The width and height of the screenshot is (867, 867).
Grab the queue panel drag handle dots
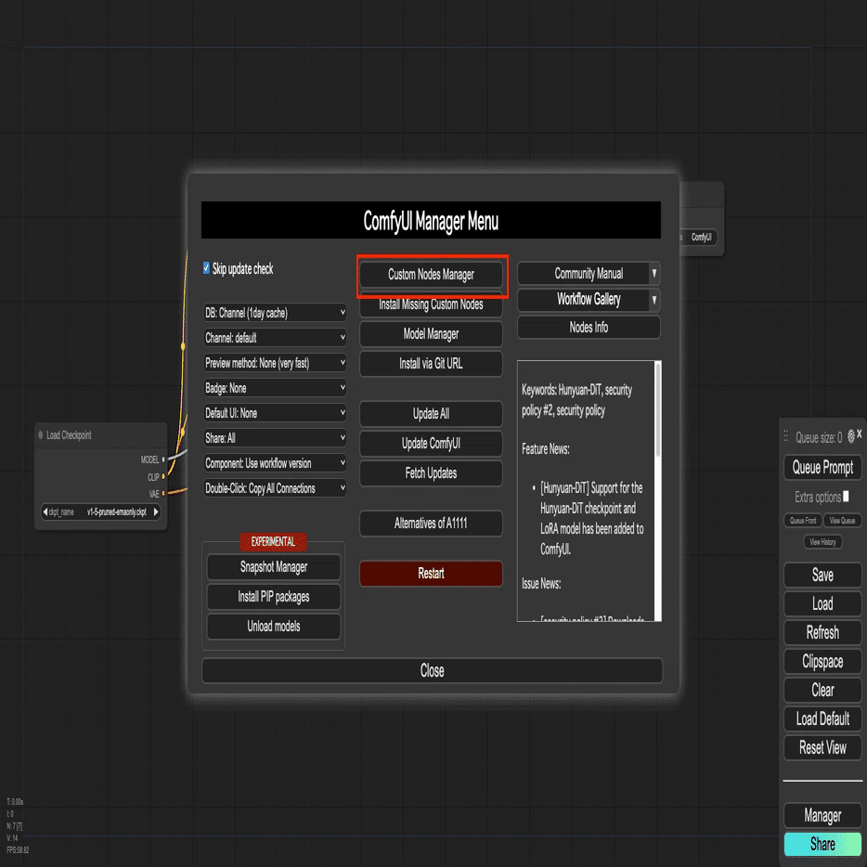(785, 436)
